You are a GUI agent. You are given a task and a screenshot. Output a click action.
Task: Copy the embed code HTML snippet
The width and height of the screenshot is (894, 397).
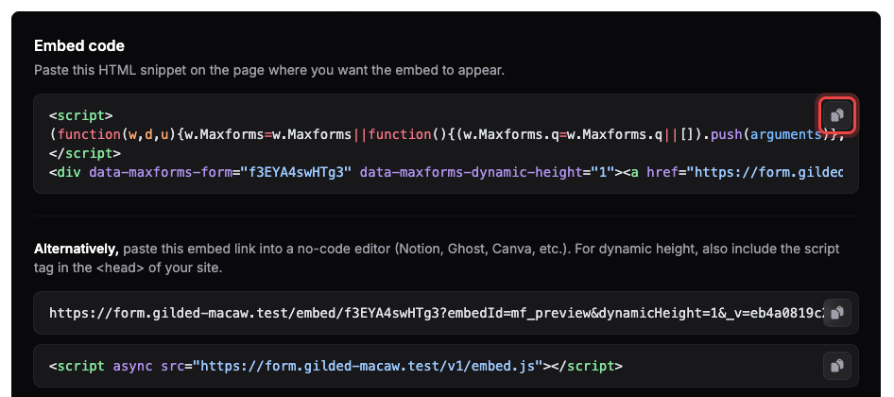(x=837, y=115)
